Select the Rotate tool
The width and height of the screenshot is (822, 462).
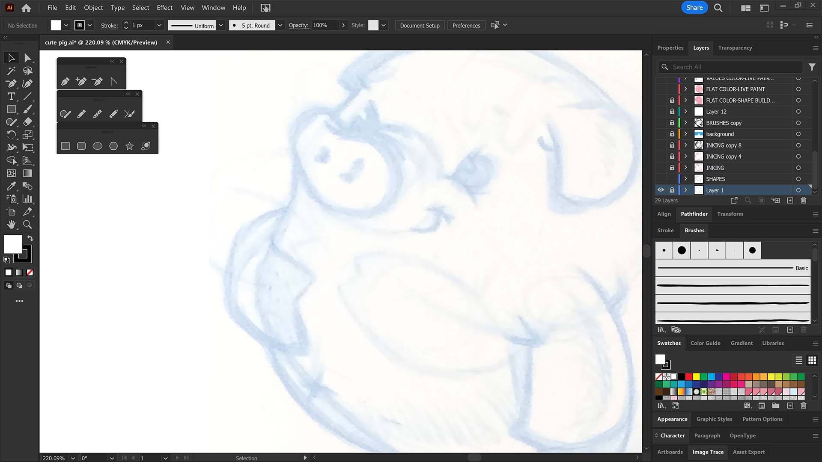(12, 135)
